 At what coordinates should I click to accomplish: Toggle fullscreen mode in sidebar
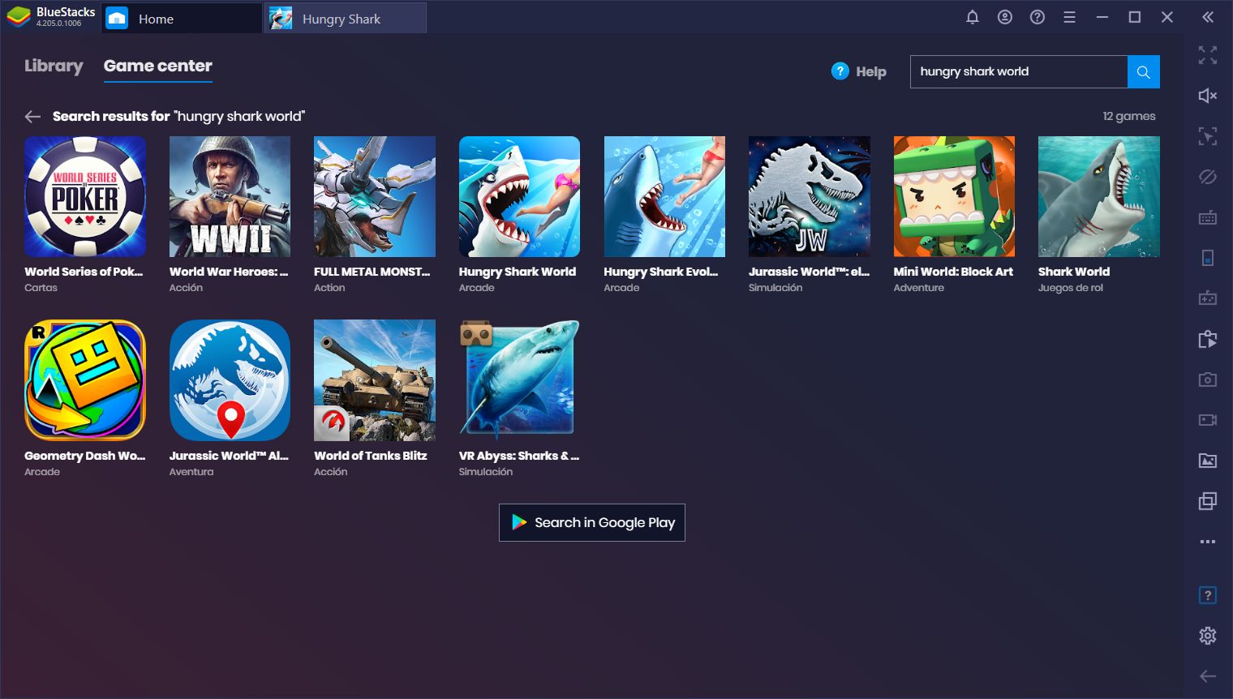pyautogui.click(x=1208, y=55)
